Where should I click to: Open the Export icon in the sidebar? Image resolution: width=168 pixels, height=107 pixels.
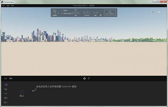6,103
